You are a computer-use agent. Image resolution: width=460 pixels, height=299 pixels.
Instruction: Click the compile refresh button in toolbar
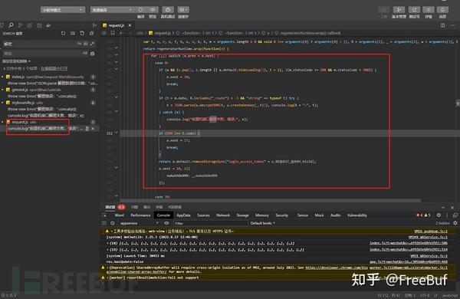coord(141,10)
